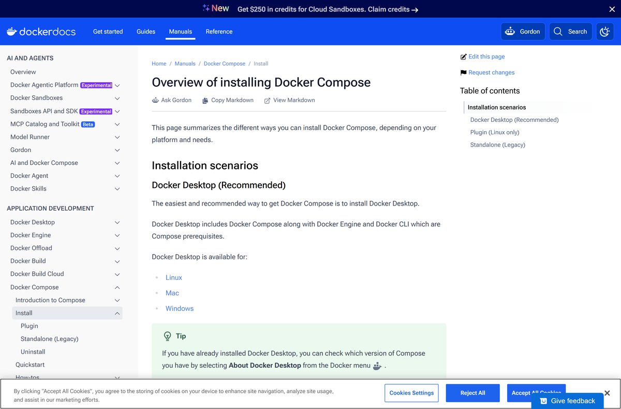
Task: Open Search with magnifier button
Action: [x=570, y=32]
